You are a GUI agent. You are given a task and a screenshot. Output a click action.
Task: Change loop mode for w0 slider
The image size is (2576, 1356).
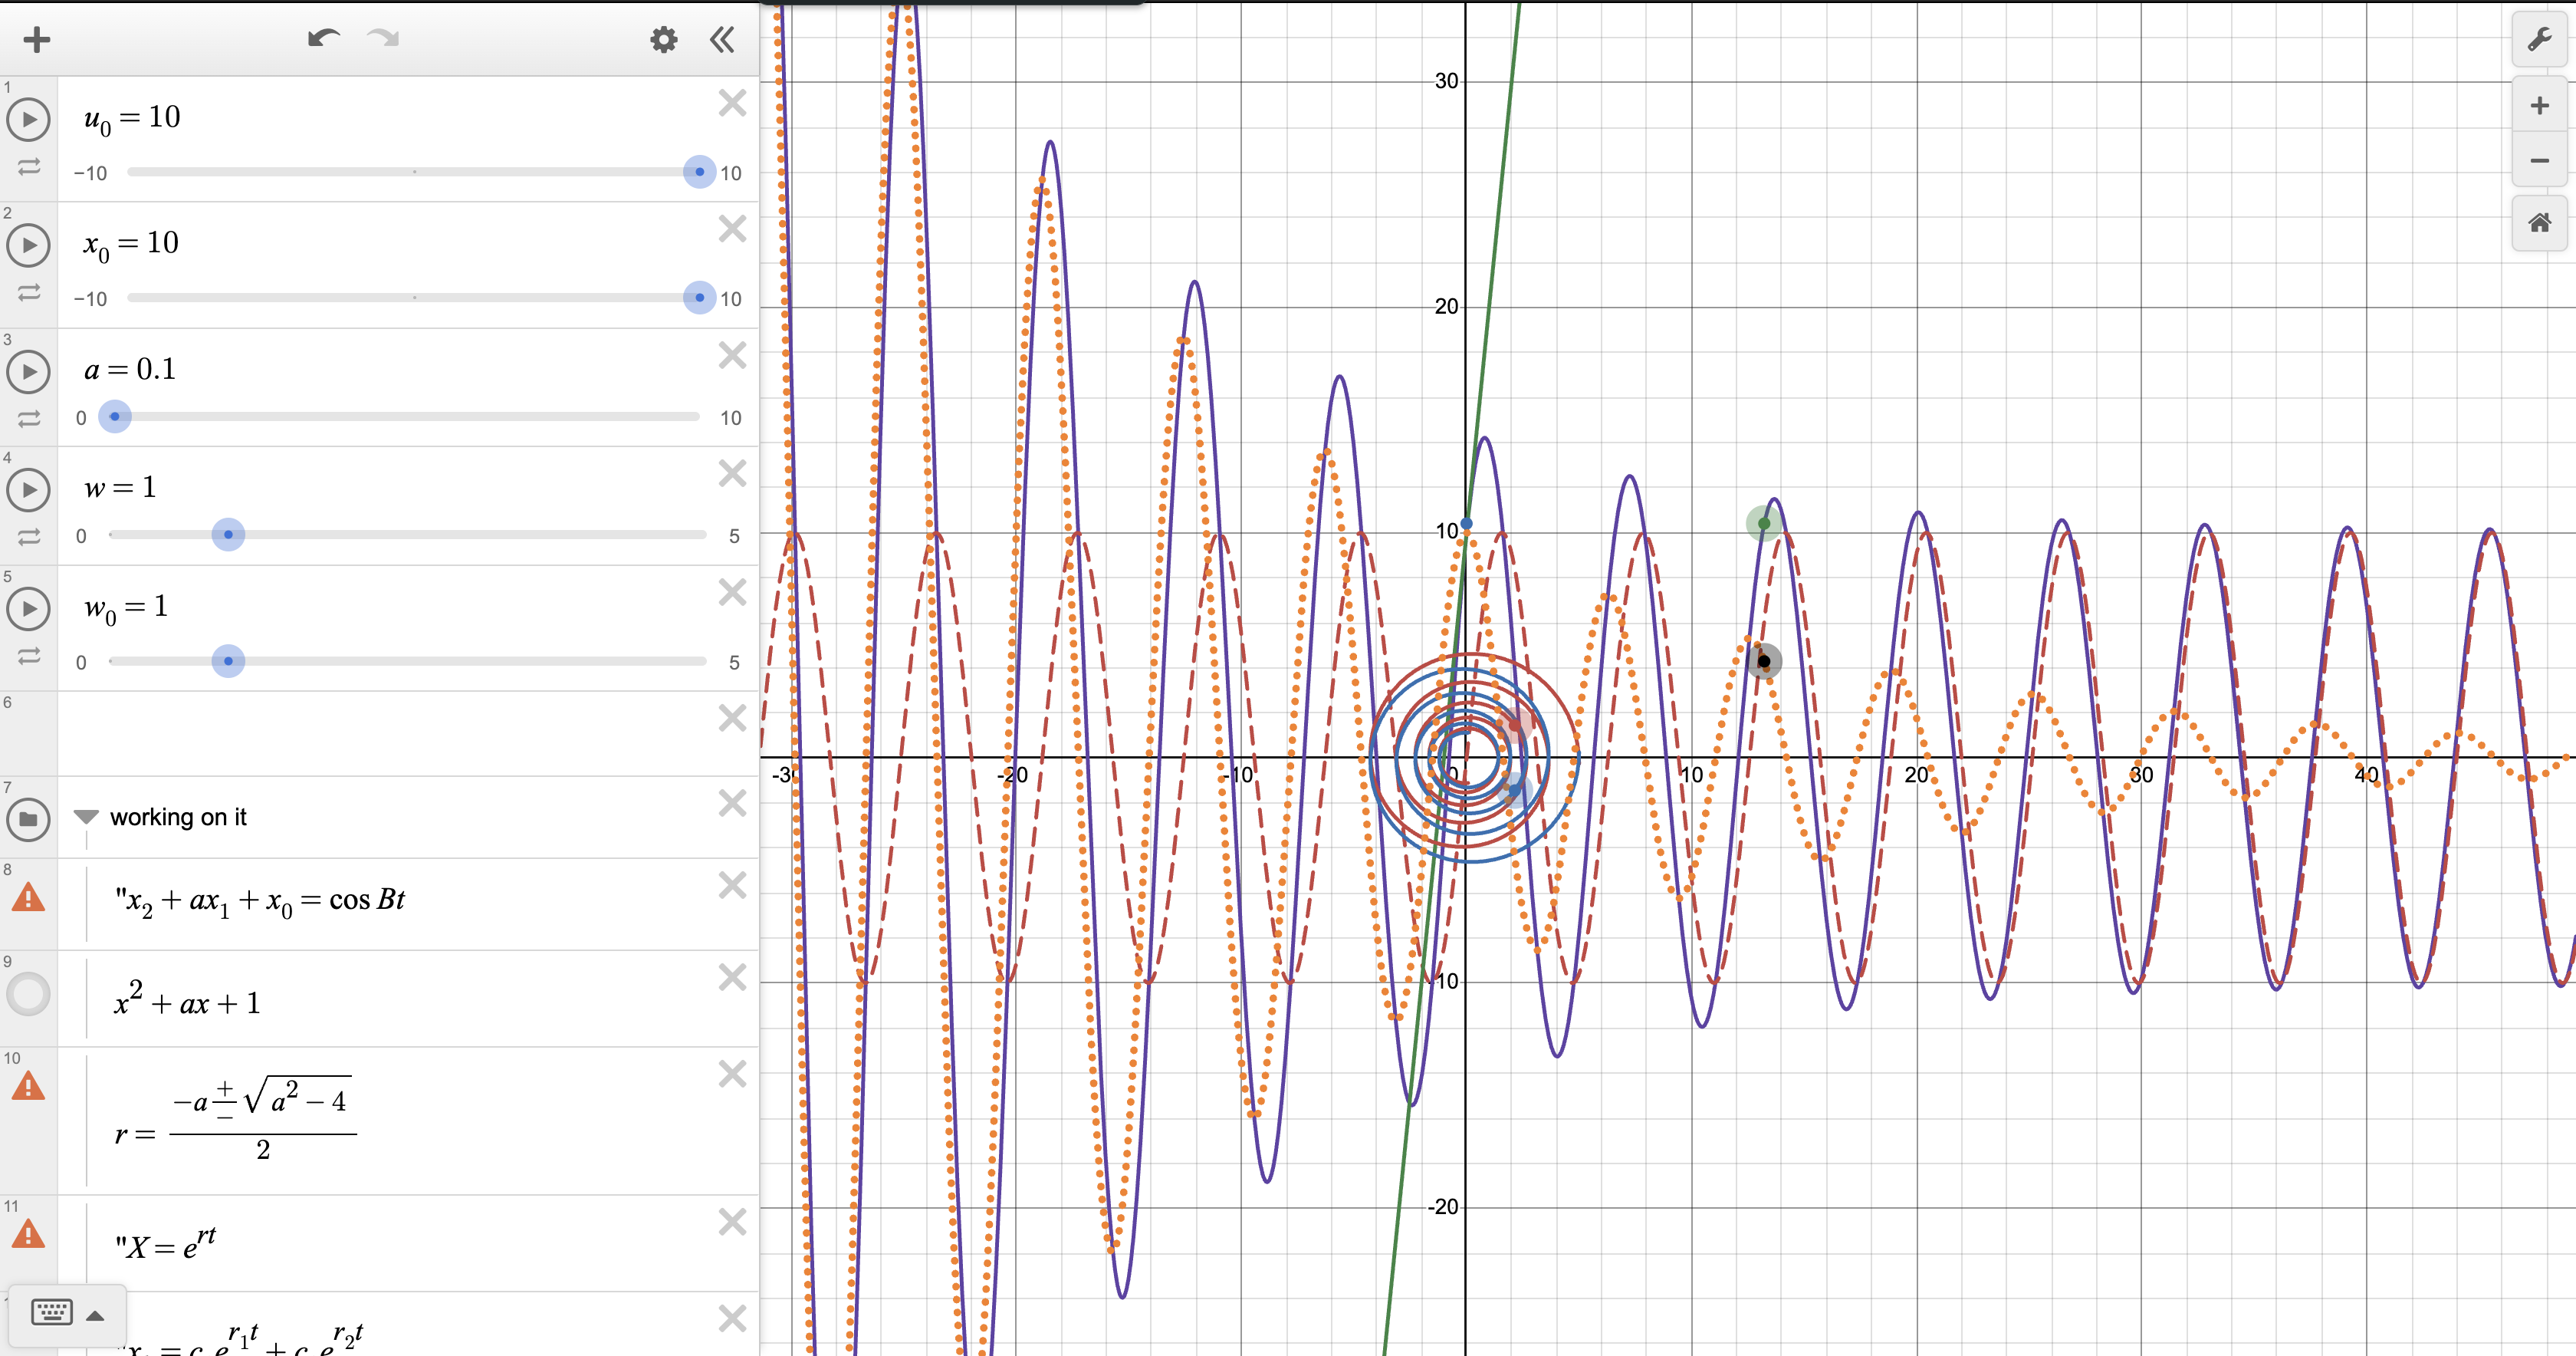pos(29,656)
